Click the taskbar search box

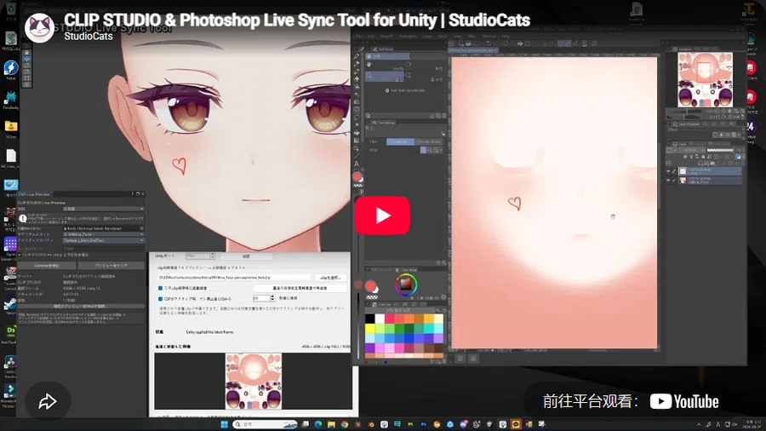(x=265, y=424)
